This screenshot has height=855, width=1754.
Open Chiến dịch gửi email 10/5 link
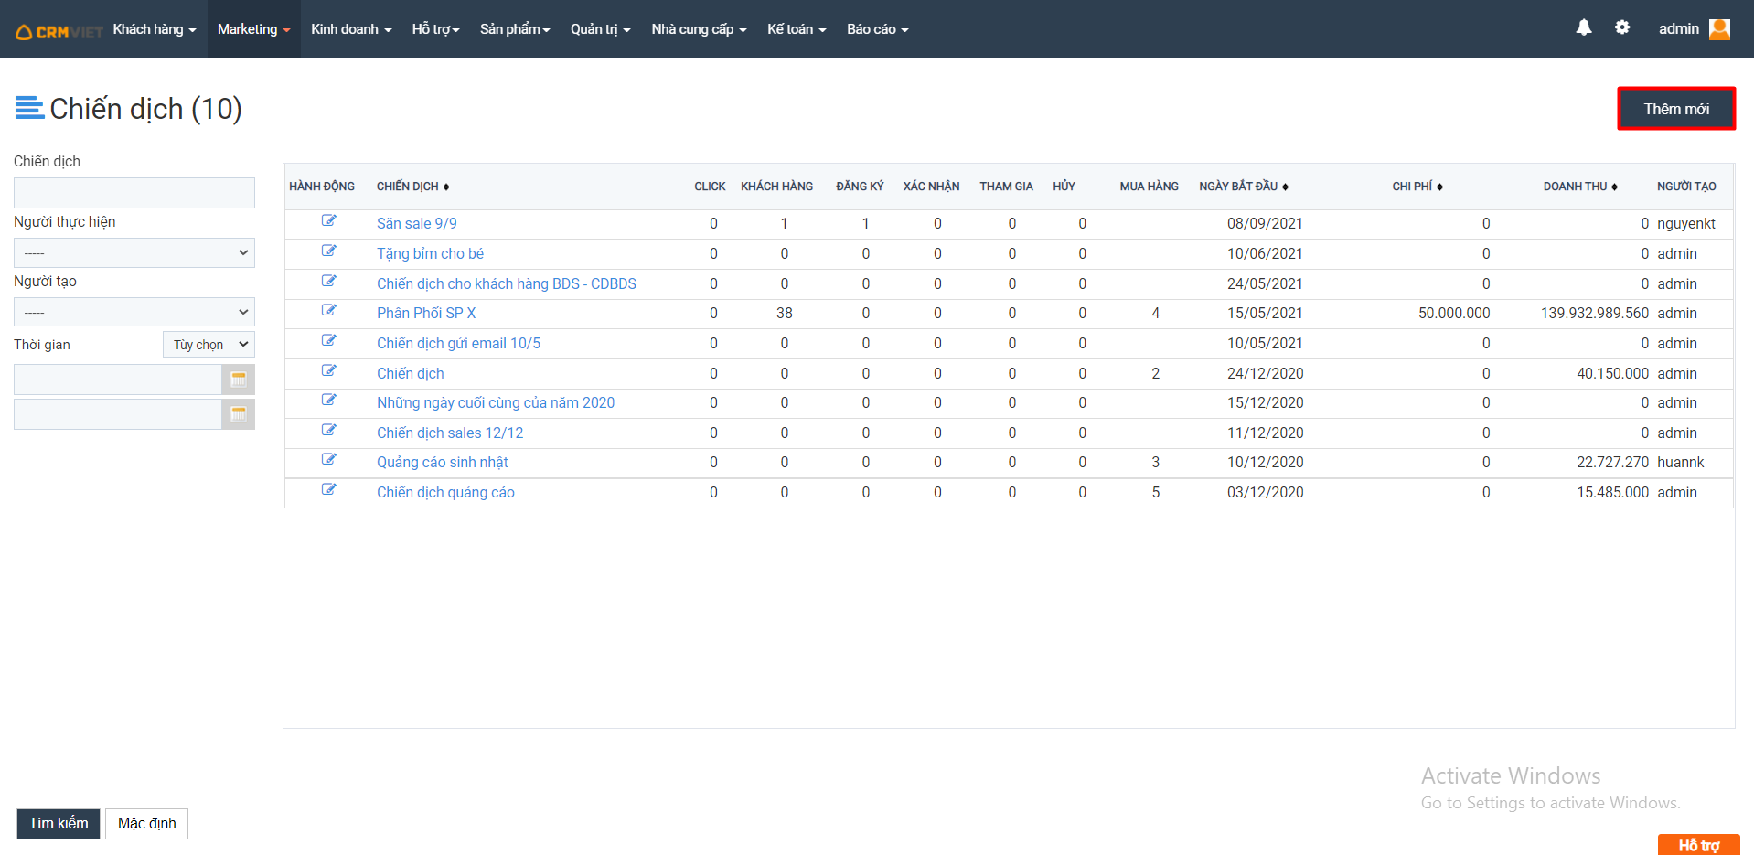(458, 343)
